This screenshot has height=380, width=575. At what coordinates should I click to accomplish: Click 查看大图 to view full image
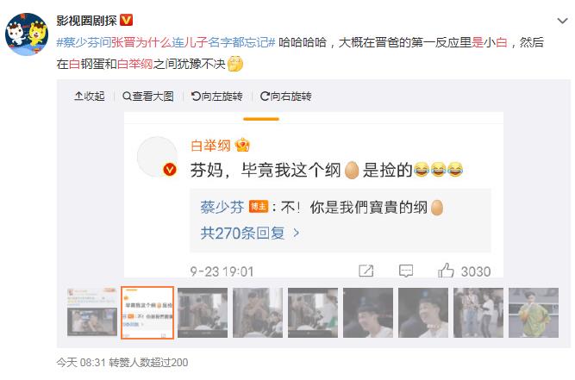pyautogui.click(x=147, y=97)
